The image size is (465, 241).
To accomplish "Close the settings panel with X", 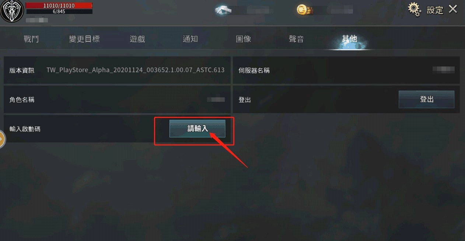I will (x=453, y=9).
